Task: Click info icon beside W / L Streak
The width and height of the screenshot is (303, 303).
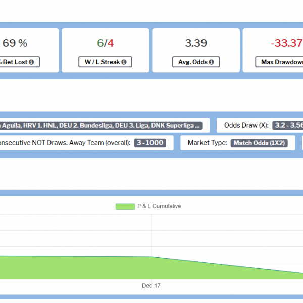Action: point(124,62)
